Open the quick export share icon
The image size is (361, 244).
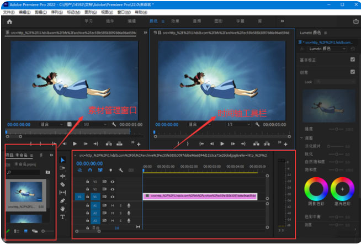(x=355, y=21)
